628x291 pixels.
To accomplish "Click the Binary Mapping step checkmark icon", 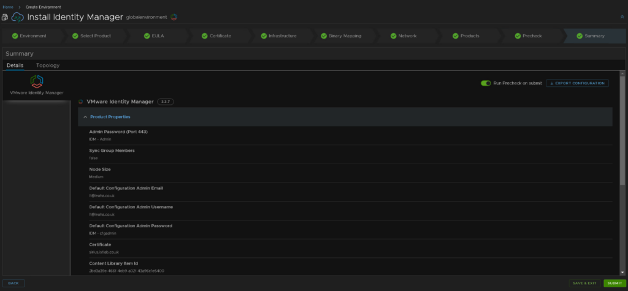I will (x=324, y=36).
